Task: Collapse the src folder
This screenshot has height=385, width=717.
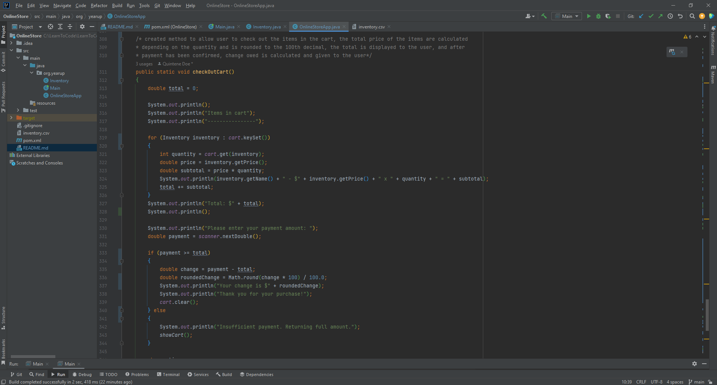Action: pos(11,50)
